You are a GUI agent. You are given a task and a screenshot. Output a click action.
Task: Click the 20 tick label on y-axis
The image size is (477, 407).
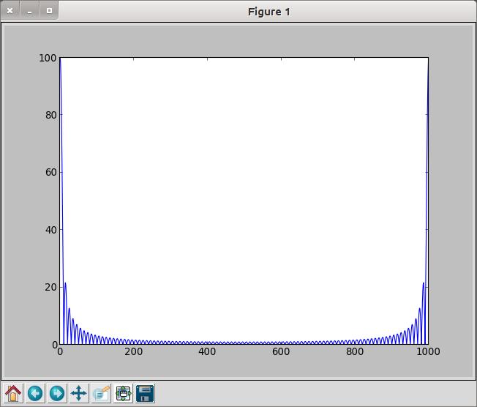50,287
